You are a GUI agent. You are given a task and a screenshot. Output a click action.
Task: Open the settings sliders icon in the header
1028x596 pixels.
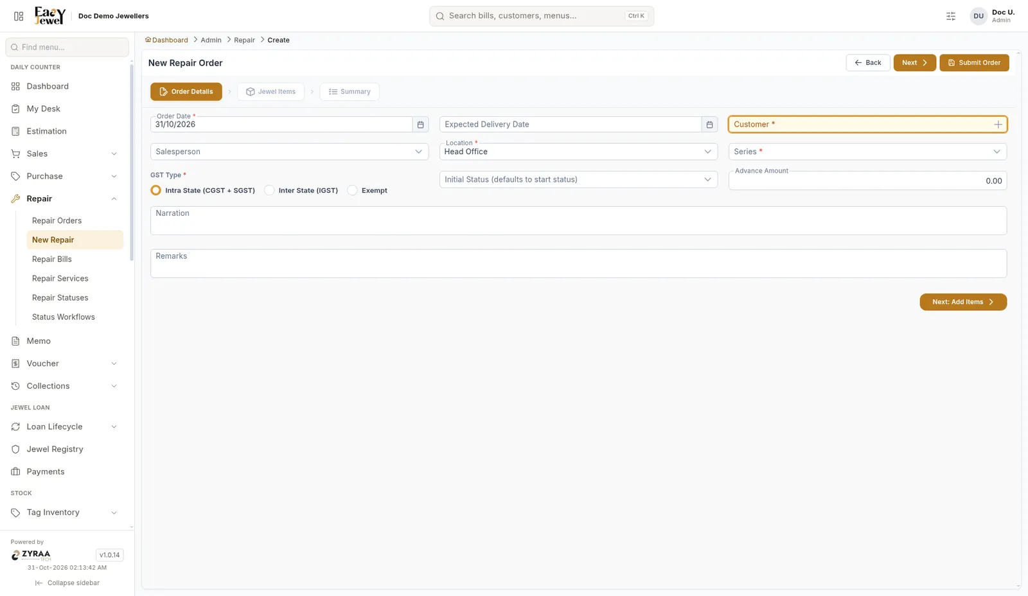pyautogui.click(x=951, y=16)
